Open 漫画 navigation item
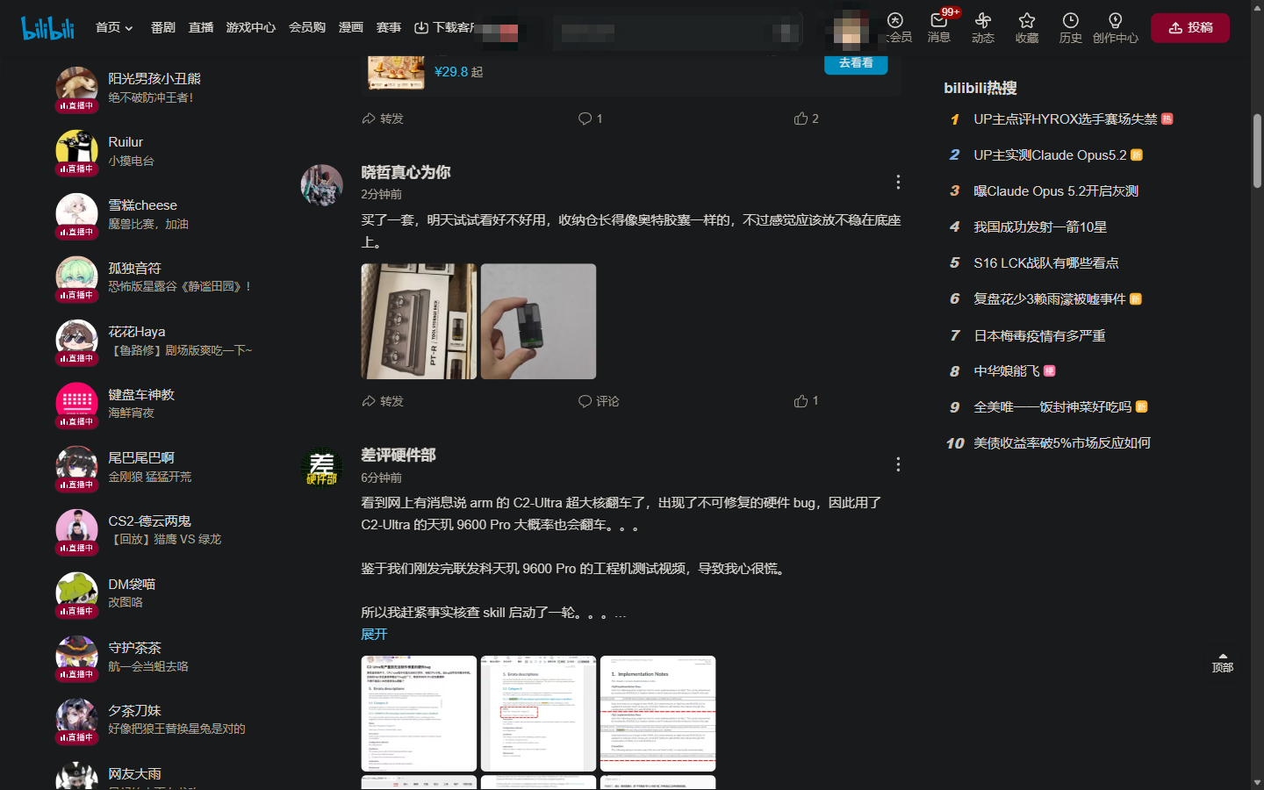Image resolution: width=1264 pixels, height=790 pixels. (351, 28)
